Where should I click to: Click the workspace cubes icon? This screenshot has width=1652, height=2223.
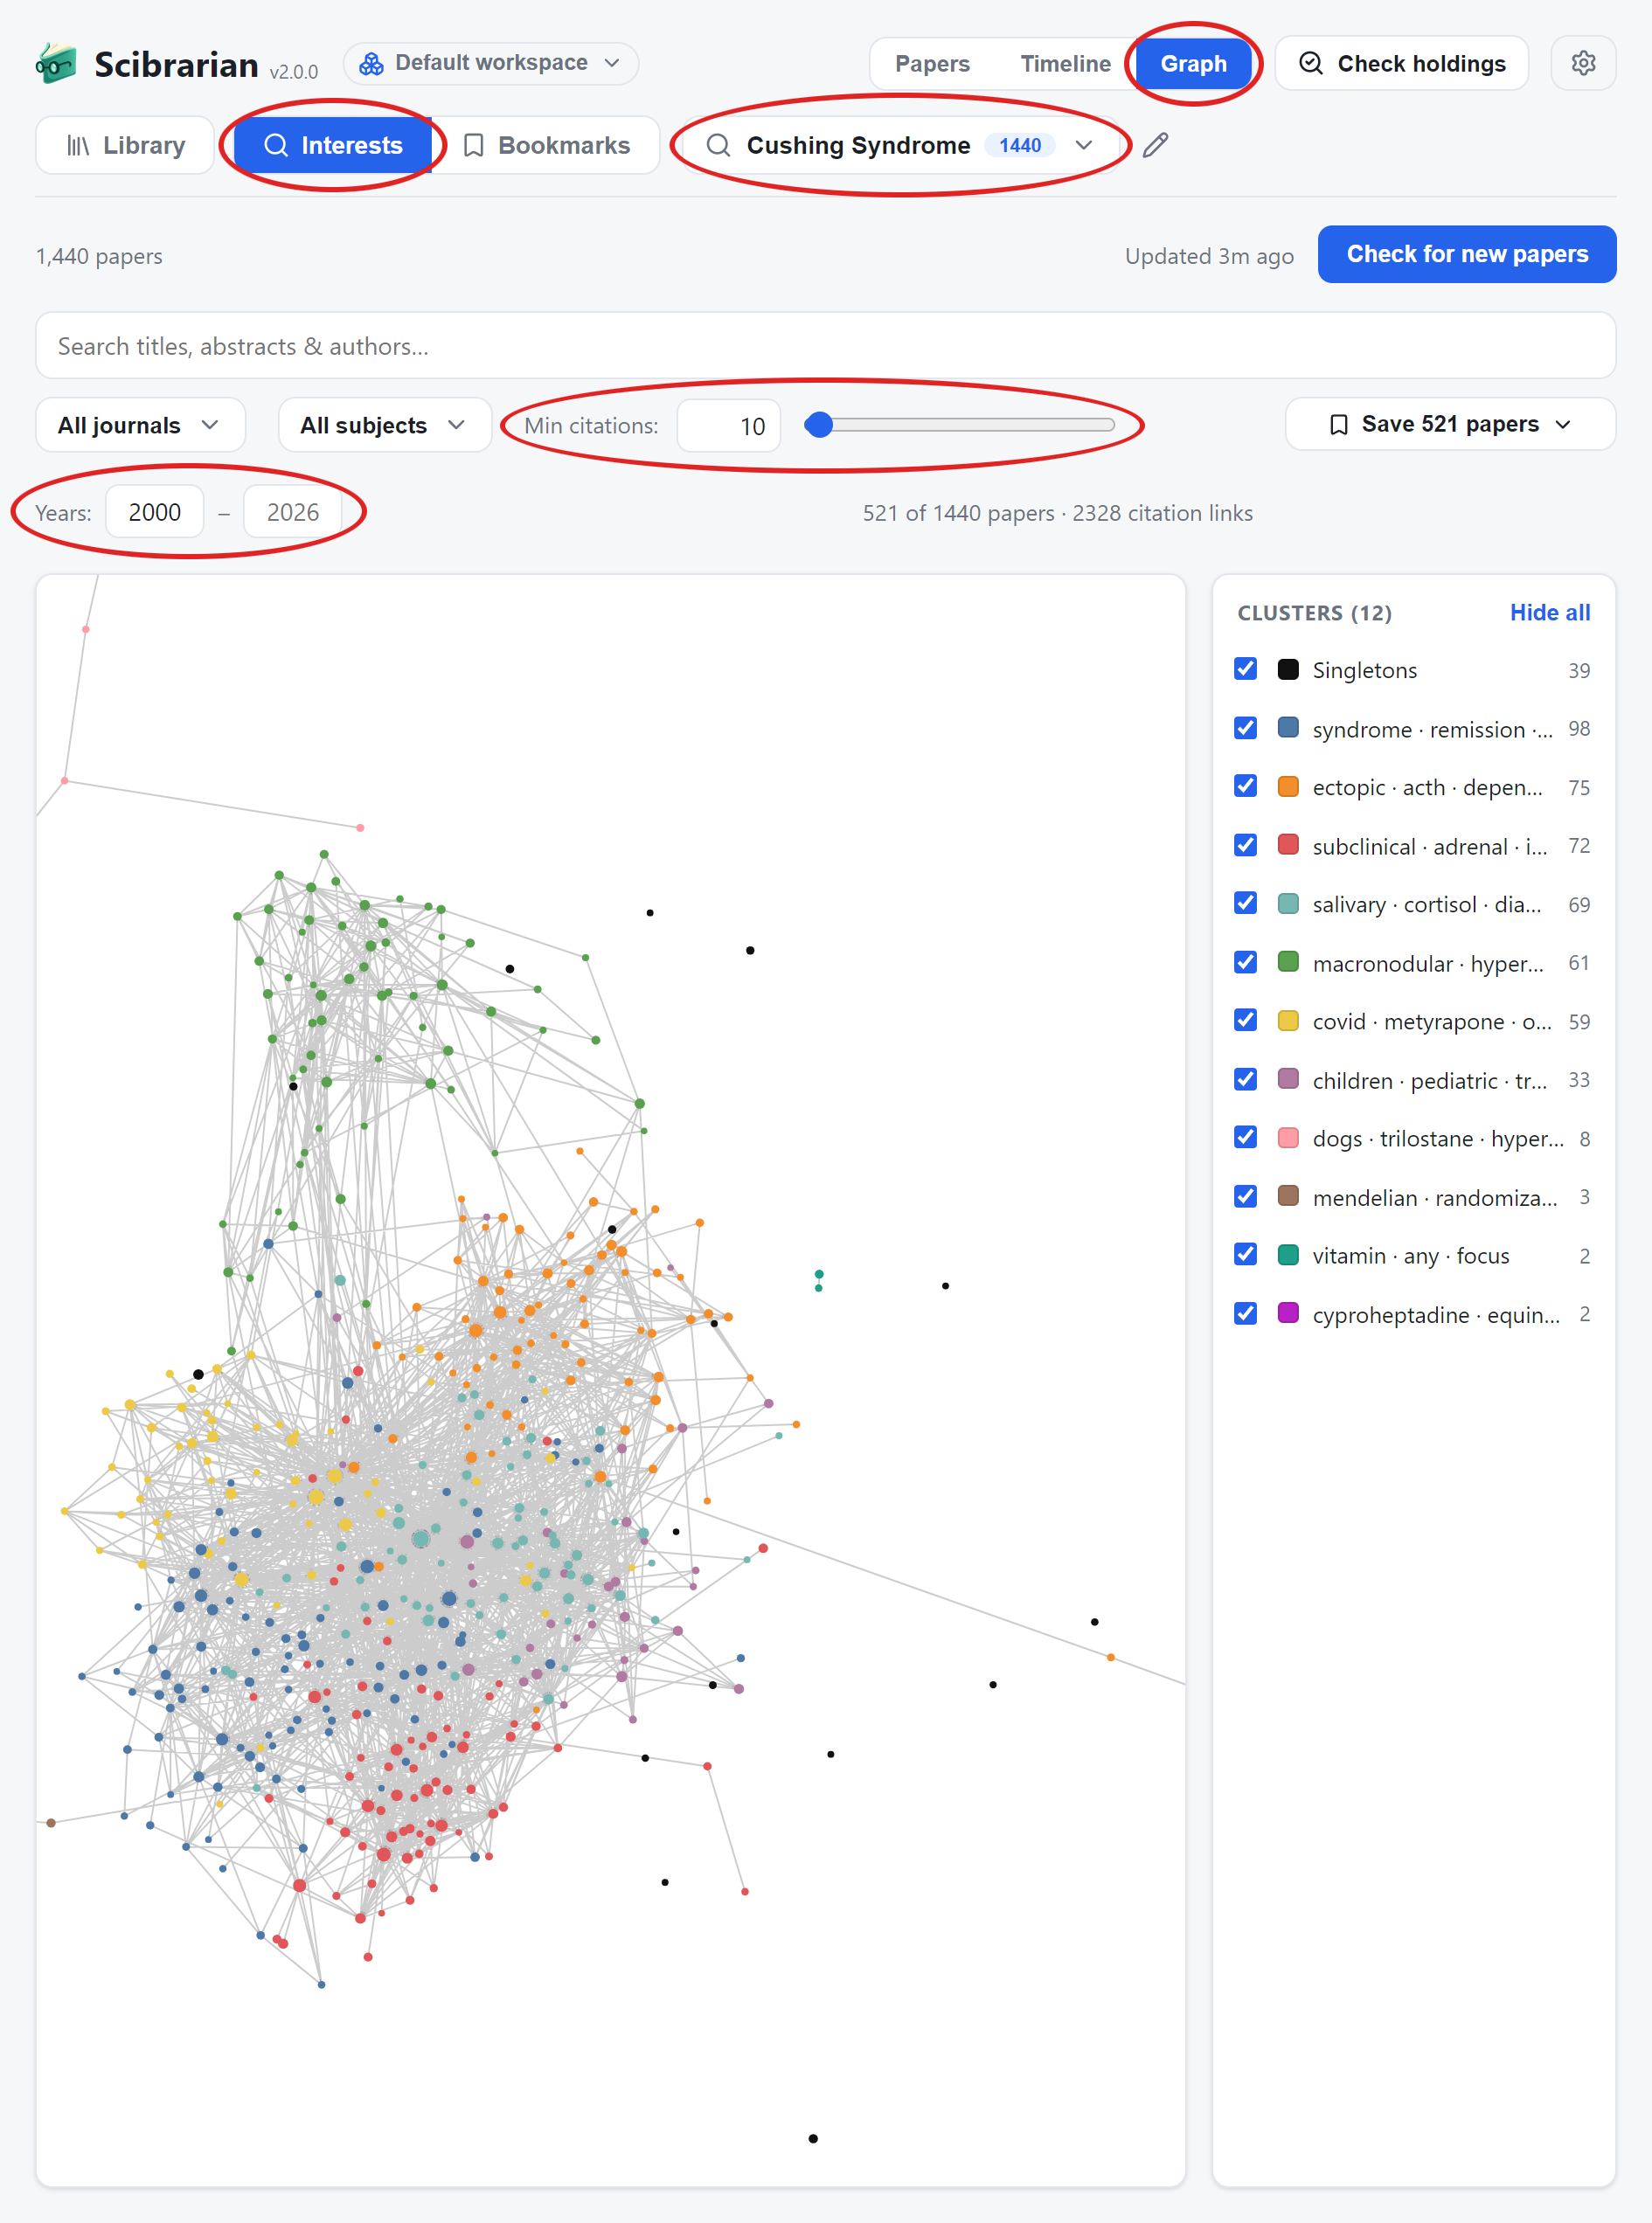(x=371, y=63)
